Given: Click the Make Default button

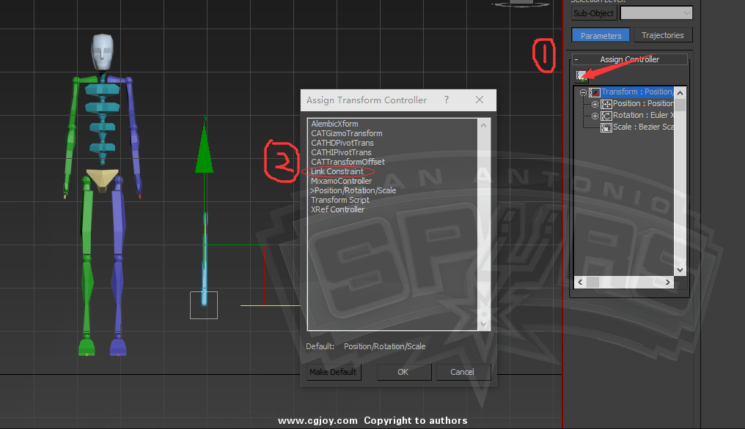Looking at the screenshot, I should pos(333,372).
